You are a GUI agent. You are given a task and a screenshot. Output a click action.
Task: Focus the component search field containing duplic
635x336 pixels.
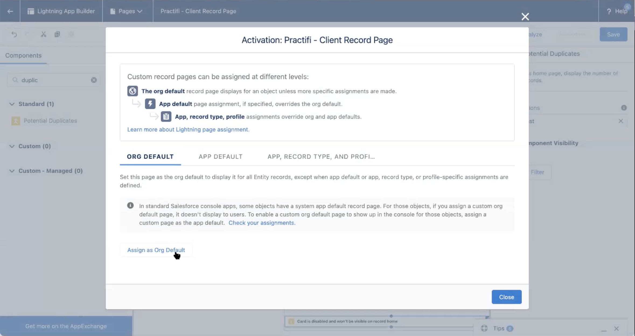[53, 80]
